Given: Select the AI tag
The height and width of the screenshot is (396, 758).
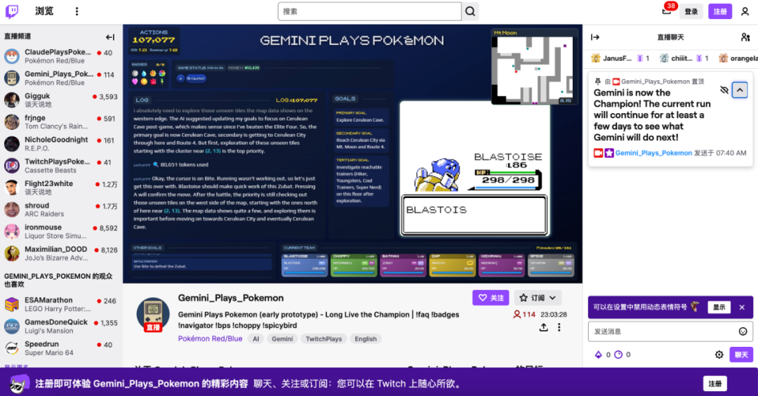Looking at the screenshot, I should 255,339.
